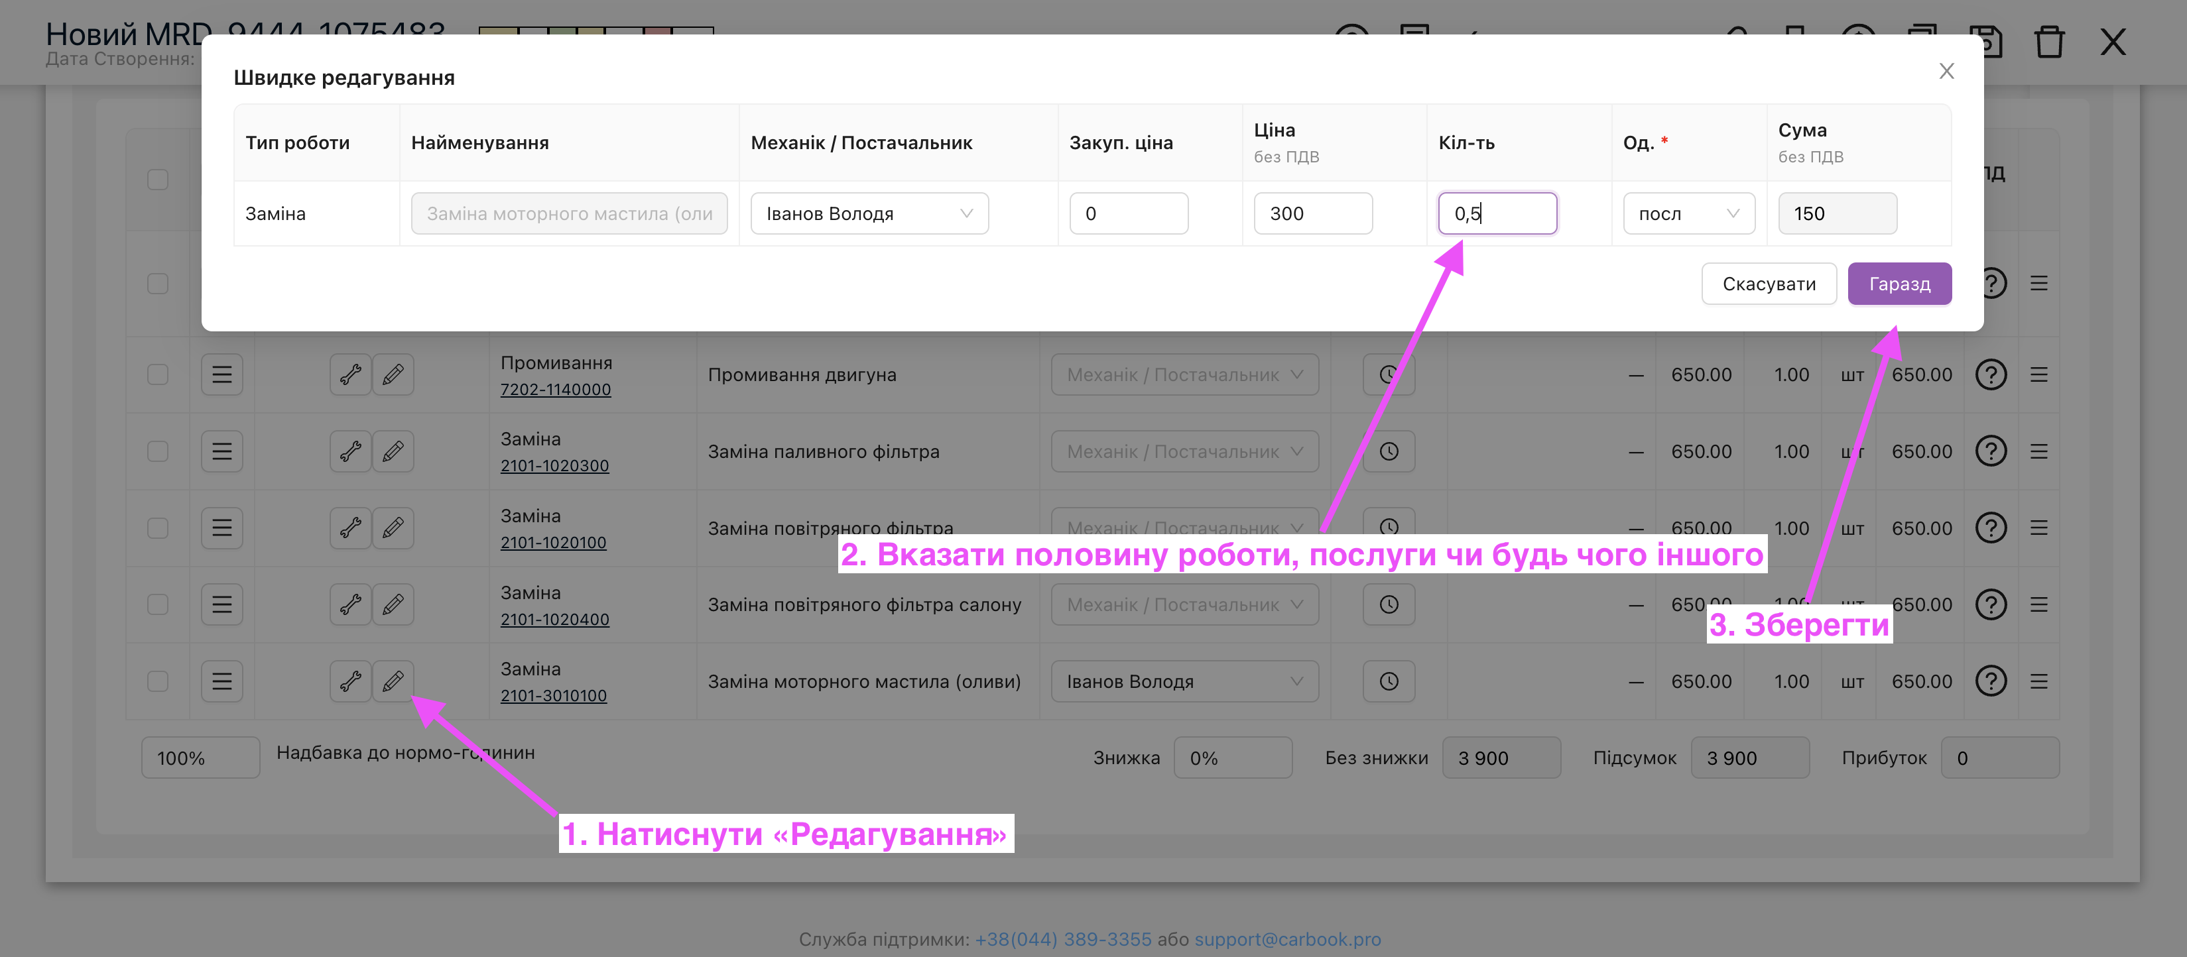The width and height of the screenshot is (2187, 957).
Task: Click question mark icon in Промивання двигуна row
Action: pyautogui.click(x=1990, y=374)
